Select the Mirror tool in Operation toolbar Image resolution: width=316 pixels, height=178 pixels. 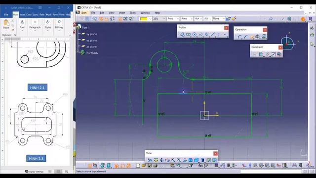pos(258,37)
